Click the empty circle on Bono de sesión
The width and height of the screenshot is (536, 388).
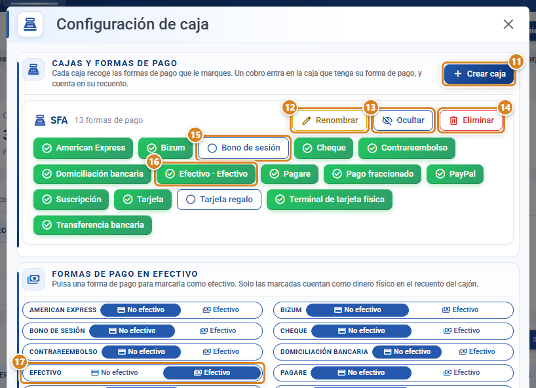coord(212,148)
